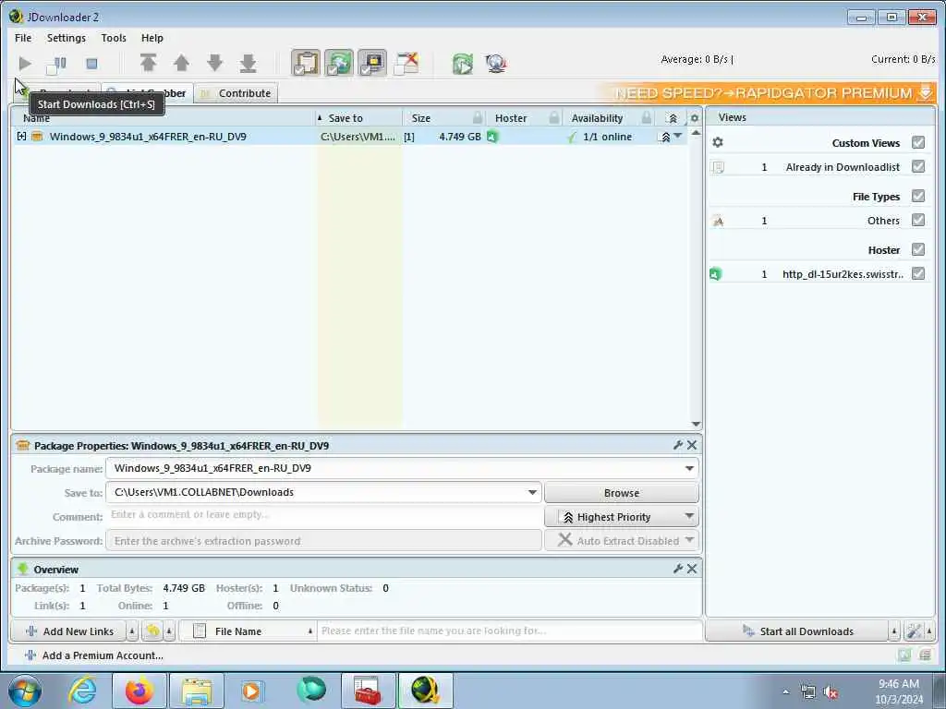The image size is (946, 709).
Task: Open Internet Explorer from the taskbar
Action: pyautogui.click(x=82, y=691)
